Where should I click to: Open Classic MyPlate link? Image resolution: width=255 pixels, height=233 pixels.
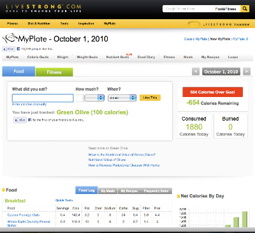(x=196, y=39)
